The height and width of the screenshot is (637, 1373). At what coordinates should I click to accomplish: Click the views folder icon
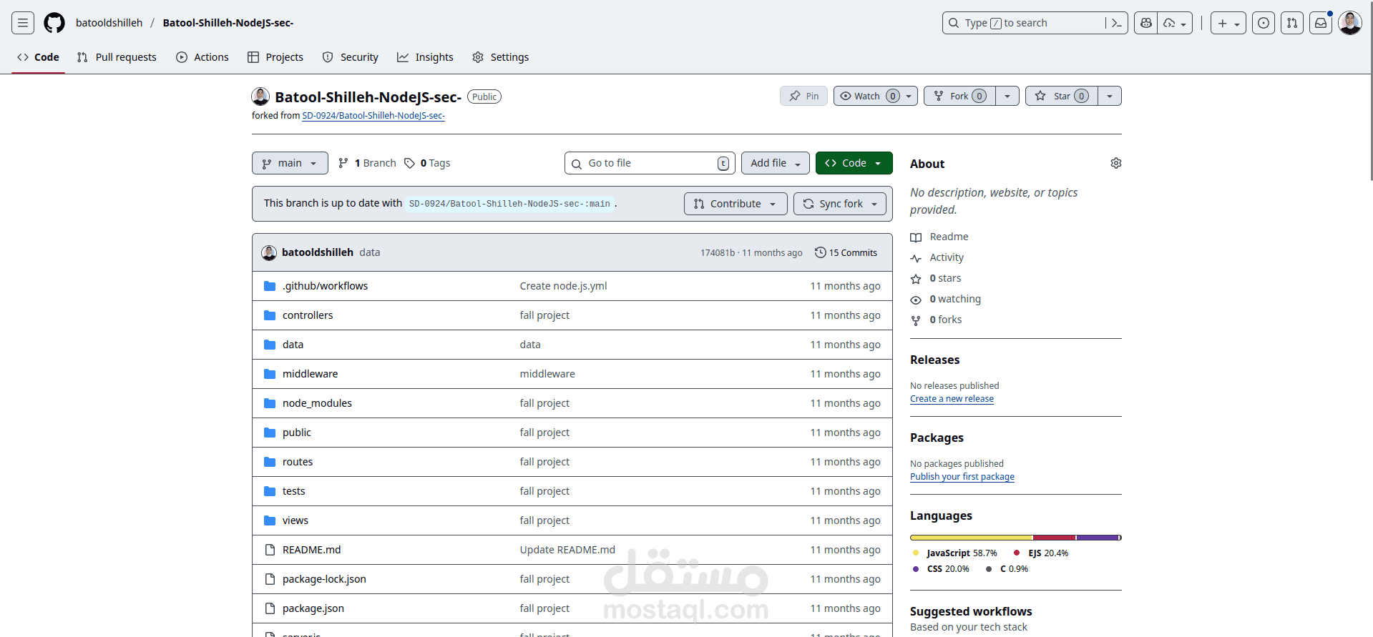point(270,520)
